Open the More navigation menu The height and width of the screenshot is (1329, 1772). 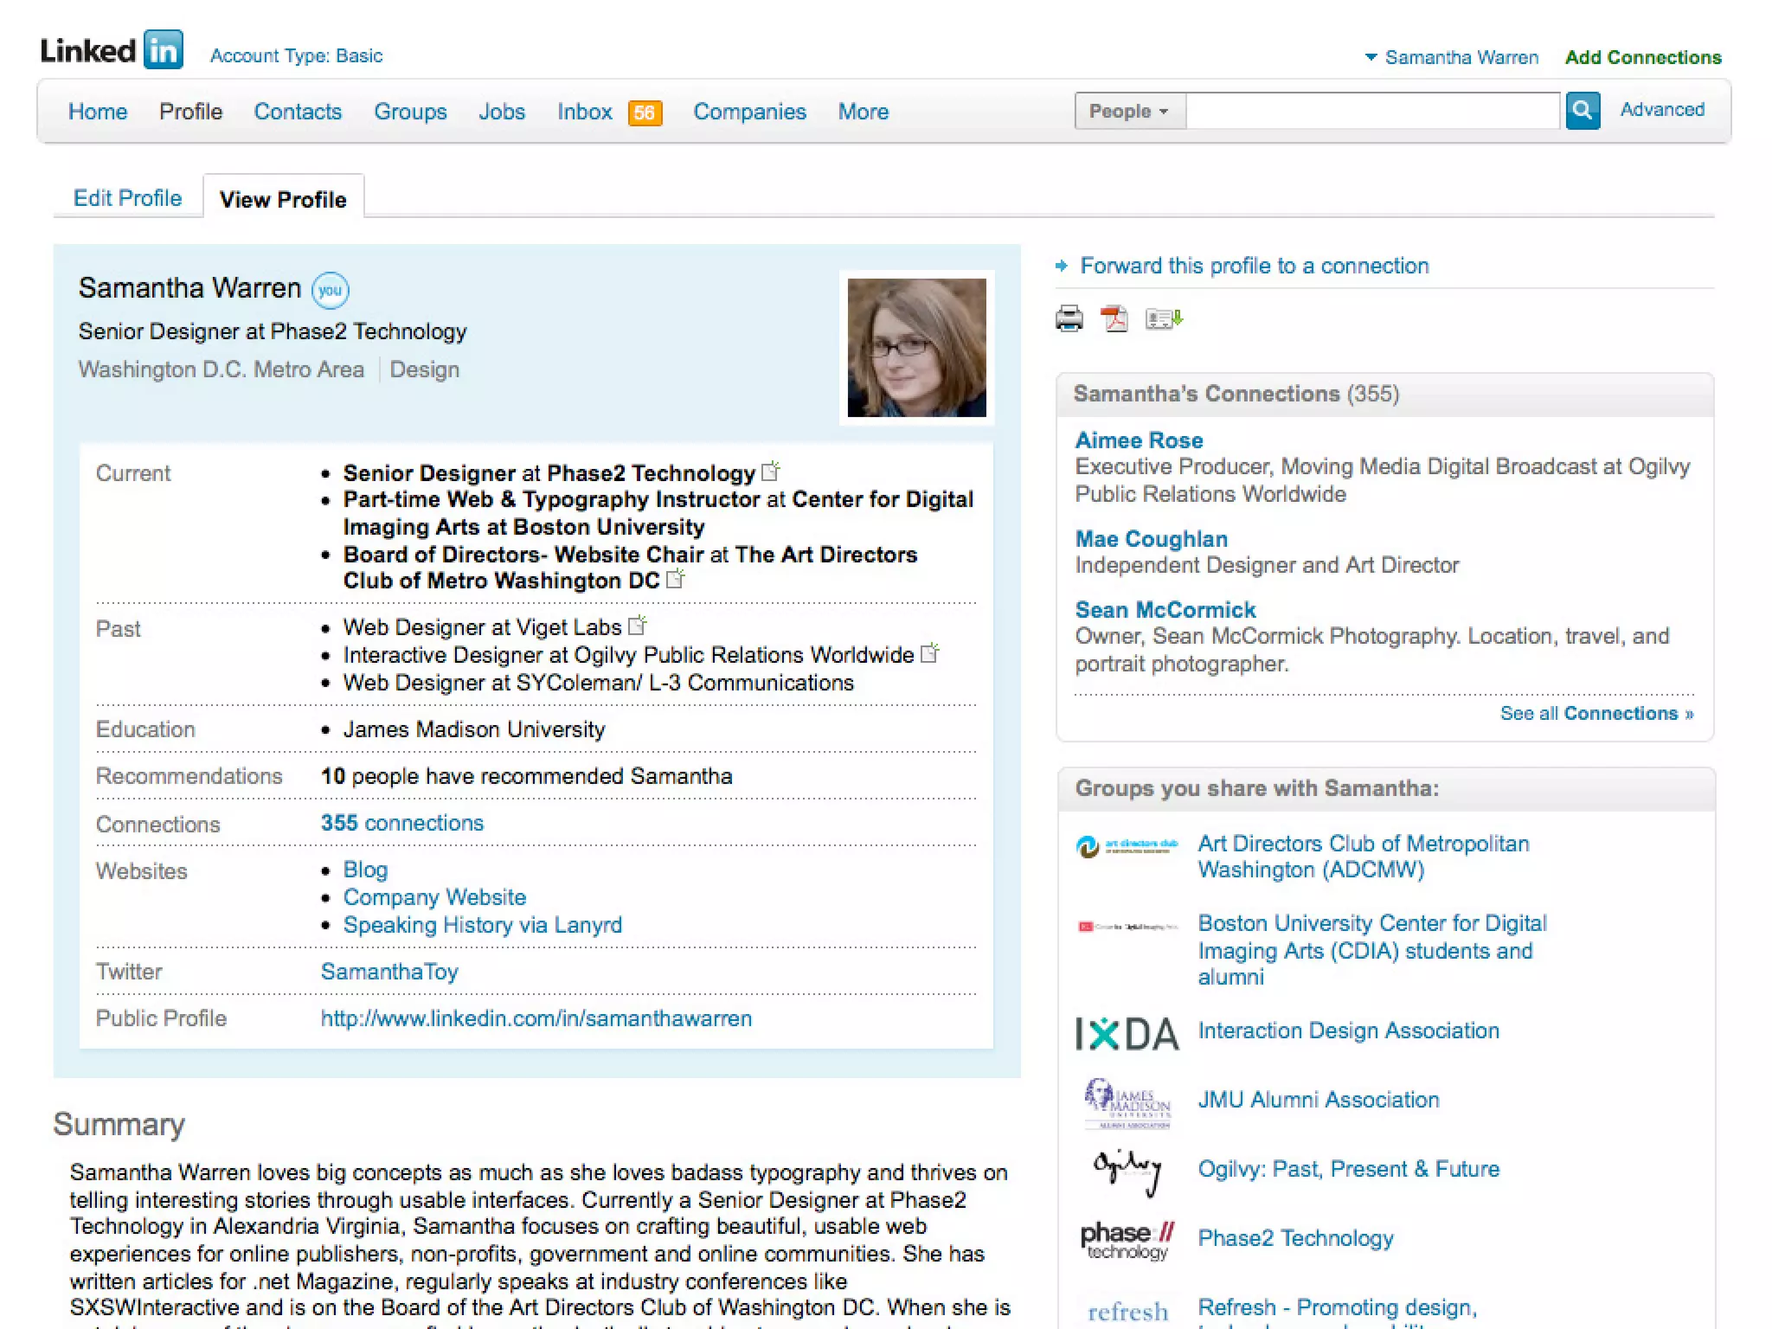click(x=863, y=112)
